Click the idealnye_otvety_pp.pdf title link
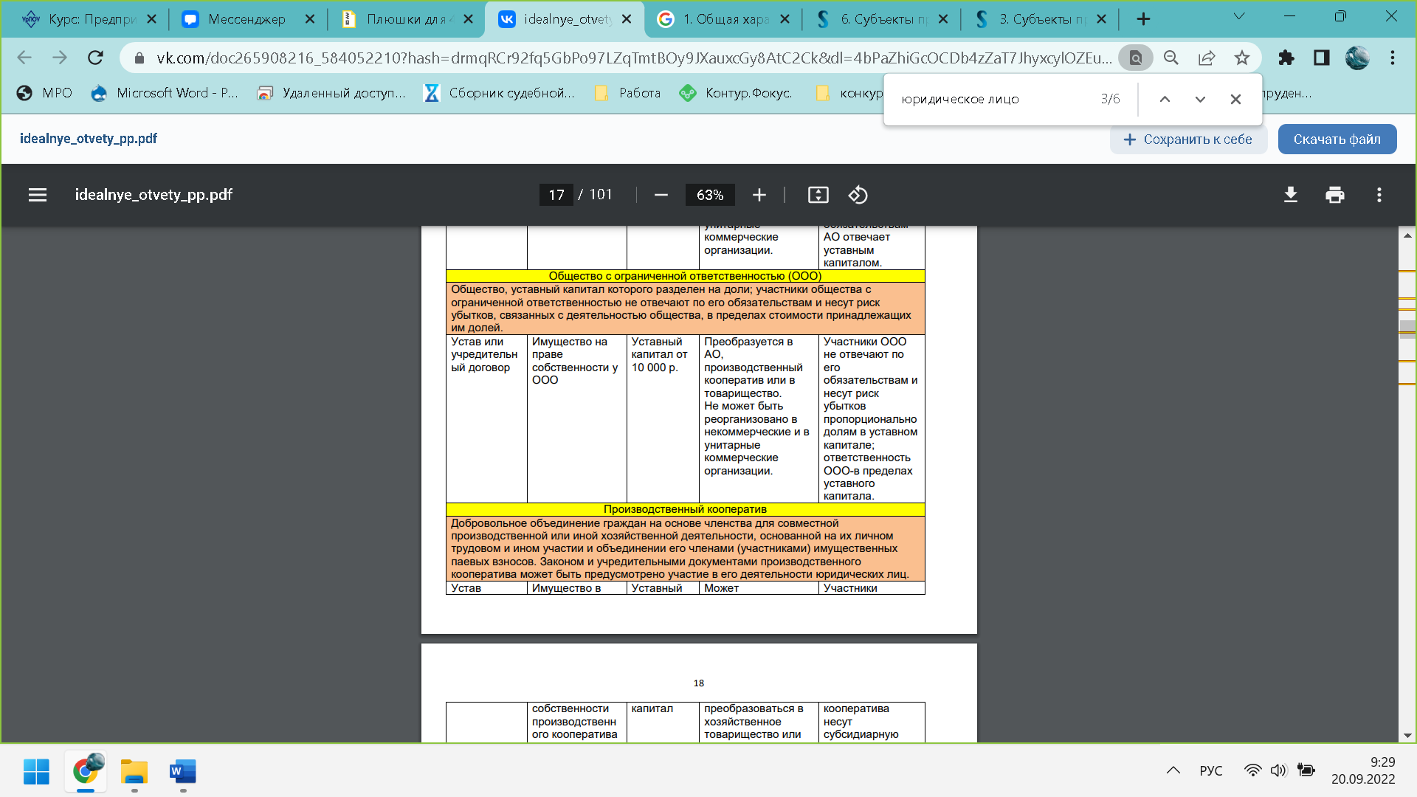1417x797 pixels. pyautogui.click(x=89, y=139)
